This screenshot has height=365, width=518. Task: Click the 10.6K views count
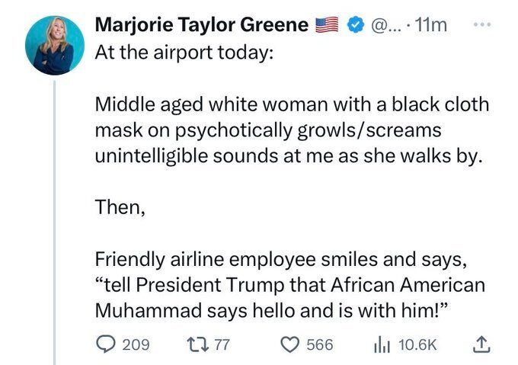click(417, 344)
